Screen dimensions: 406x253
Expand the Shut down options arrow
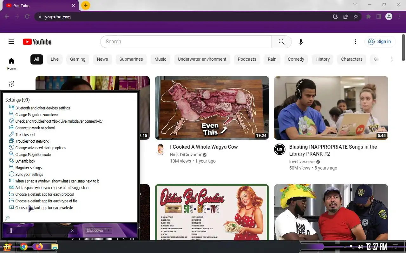point(108,230)
